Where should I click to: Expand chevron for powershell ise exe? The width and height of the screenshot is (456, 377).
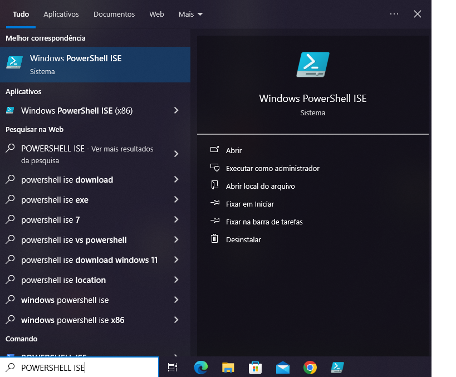176,199
